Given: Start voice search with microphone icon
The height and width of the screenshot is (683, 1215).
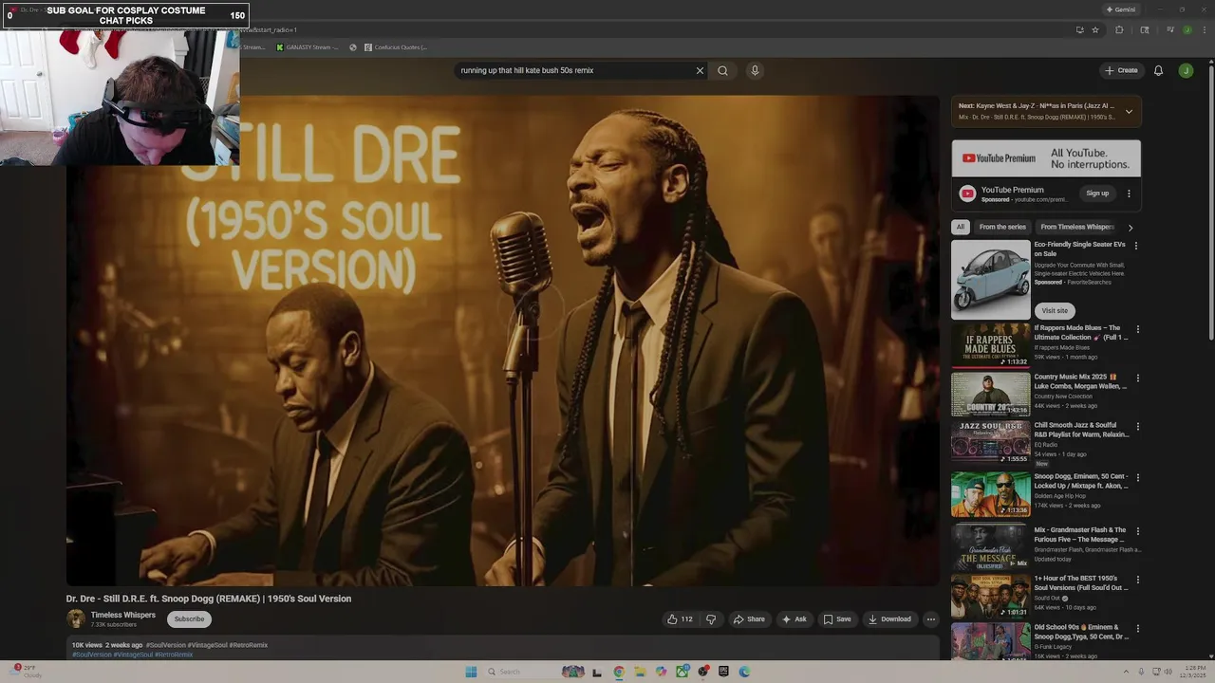Looking at the screenshot, I should coord(755,70).
